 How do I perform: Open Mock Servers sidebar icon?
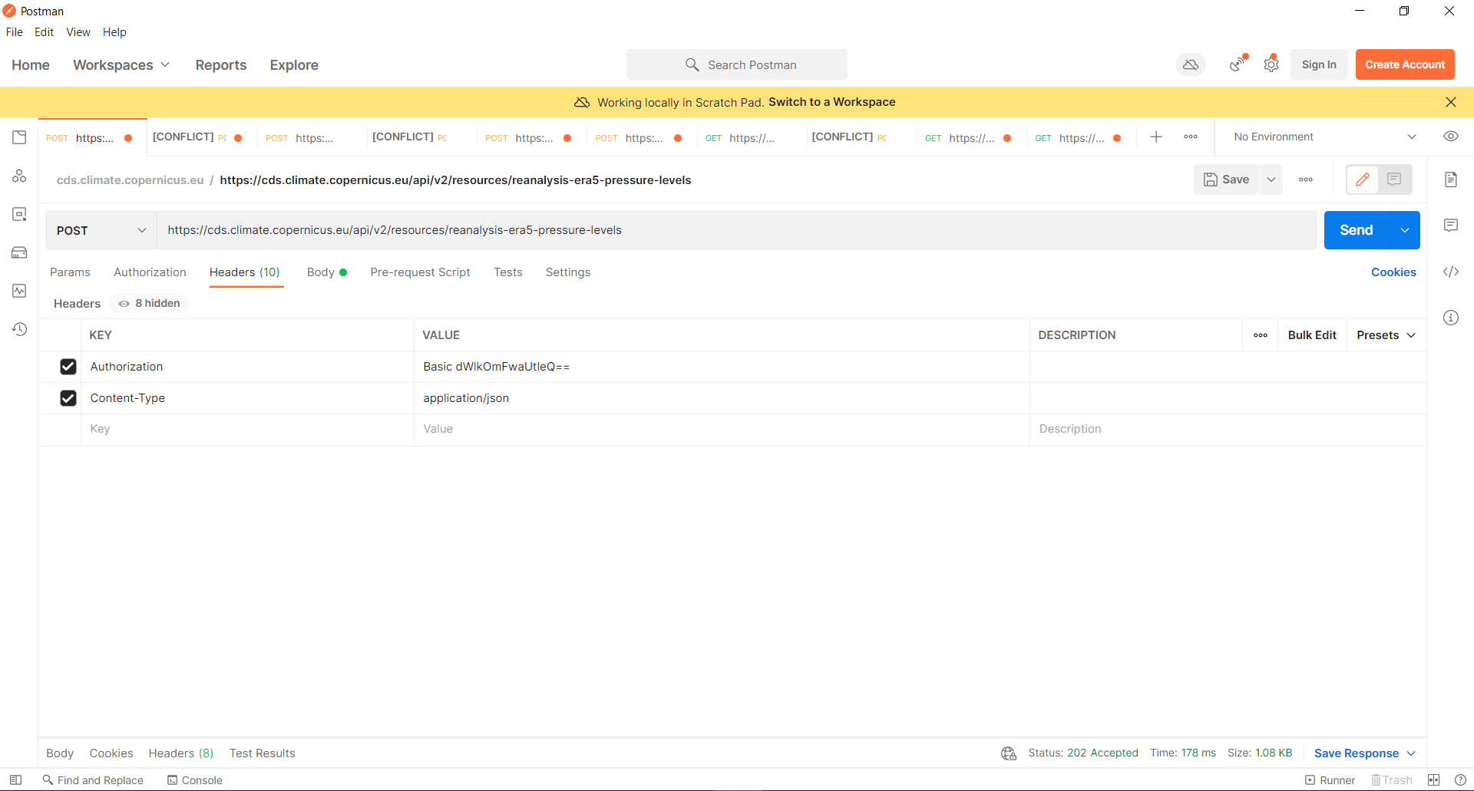[x=19, y=252]
